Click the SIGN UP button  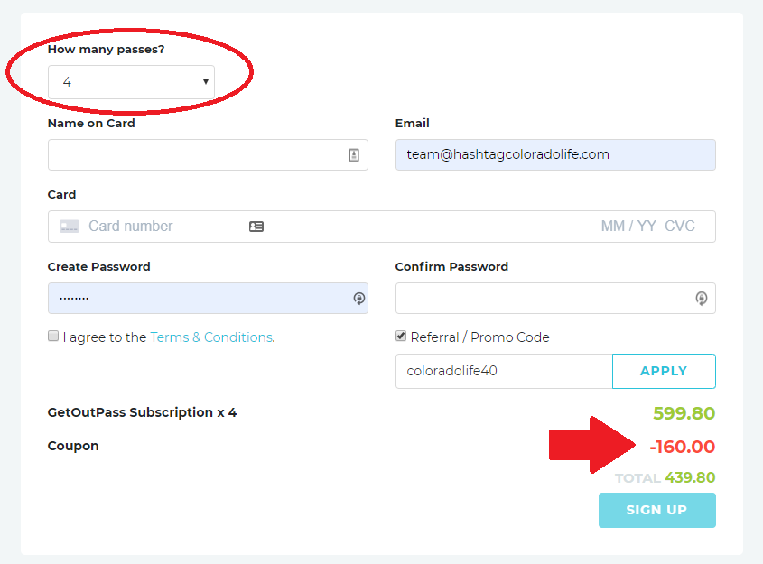tap(657, 510)
